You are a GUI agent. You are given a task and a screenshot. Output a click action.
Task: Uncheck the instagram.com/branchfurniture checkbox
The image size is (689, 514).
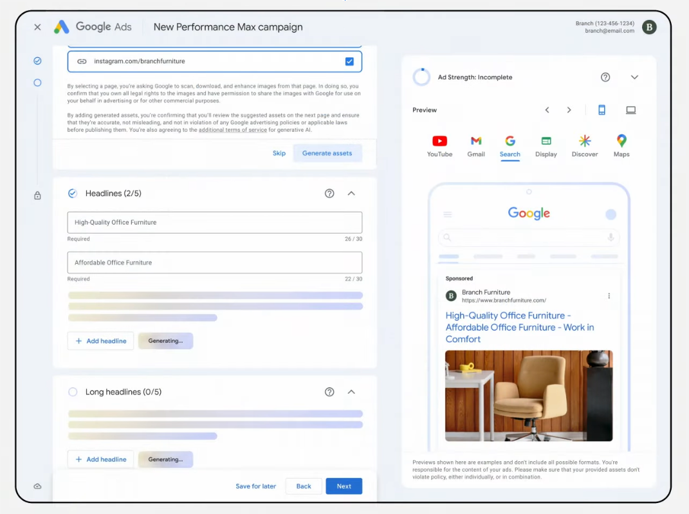[x=349, y=62]
